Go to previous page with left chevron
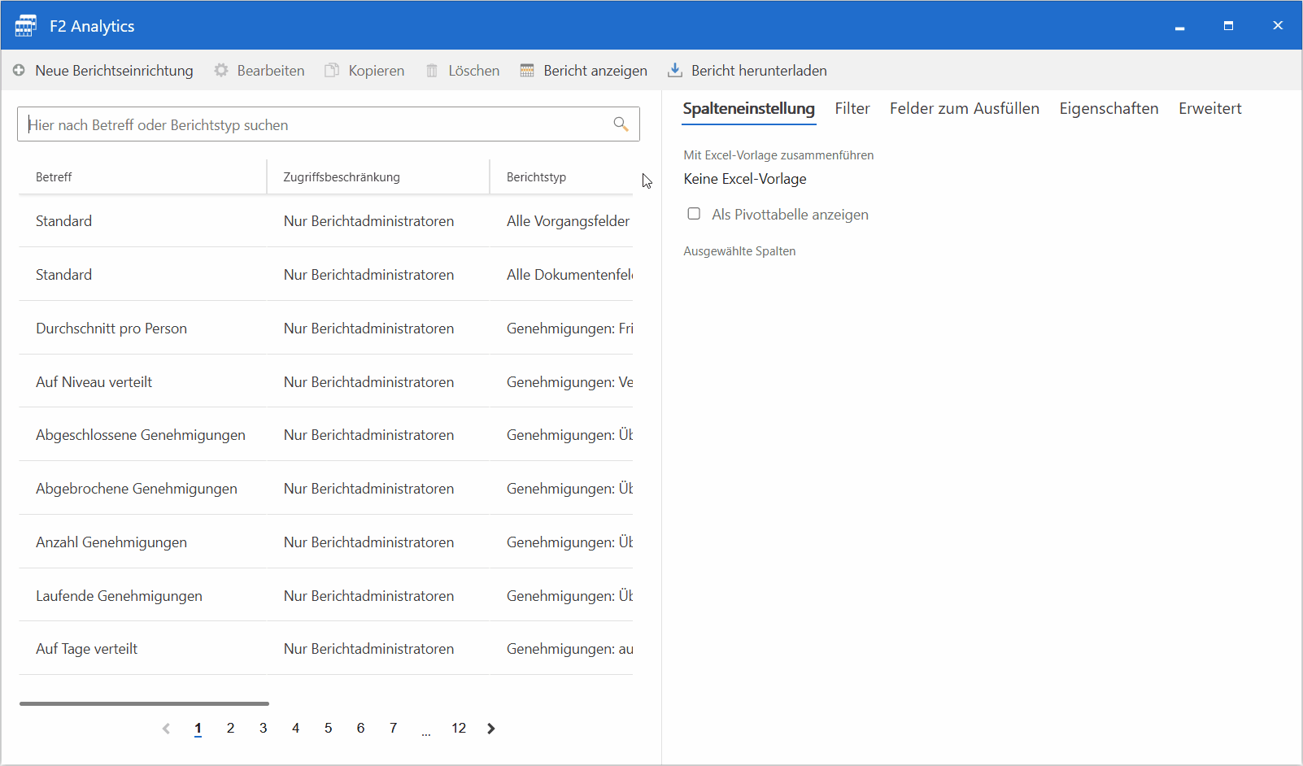1303x766 pixels. coord(166,729)
